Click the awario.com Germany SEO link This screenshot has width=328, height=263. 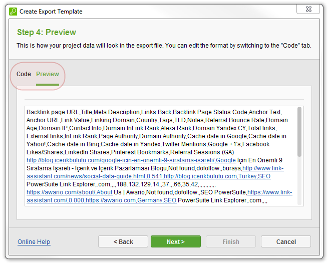(x=131, y=200)
